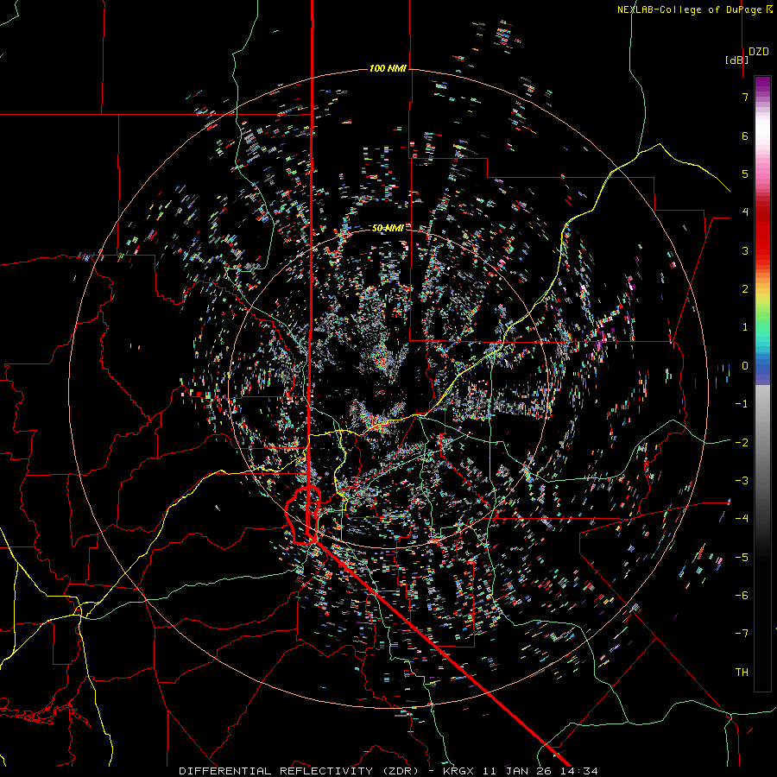Click the TH threshold label on the scale
The height and width of the screenshot is (777, 777).
point(742,673)
